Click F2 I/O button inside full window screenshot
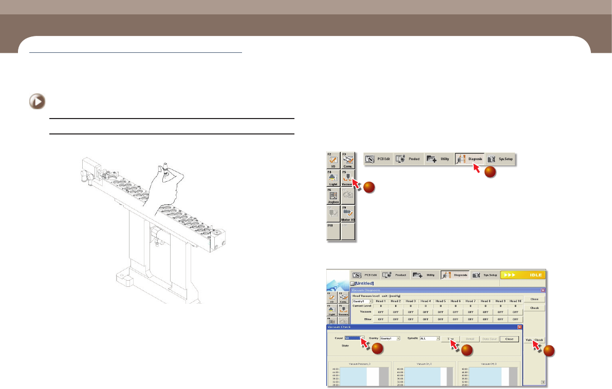 tap(332, 298)
